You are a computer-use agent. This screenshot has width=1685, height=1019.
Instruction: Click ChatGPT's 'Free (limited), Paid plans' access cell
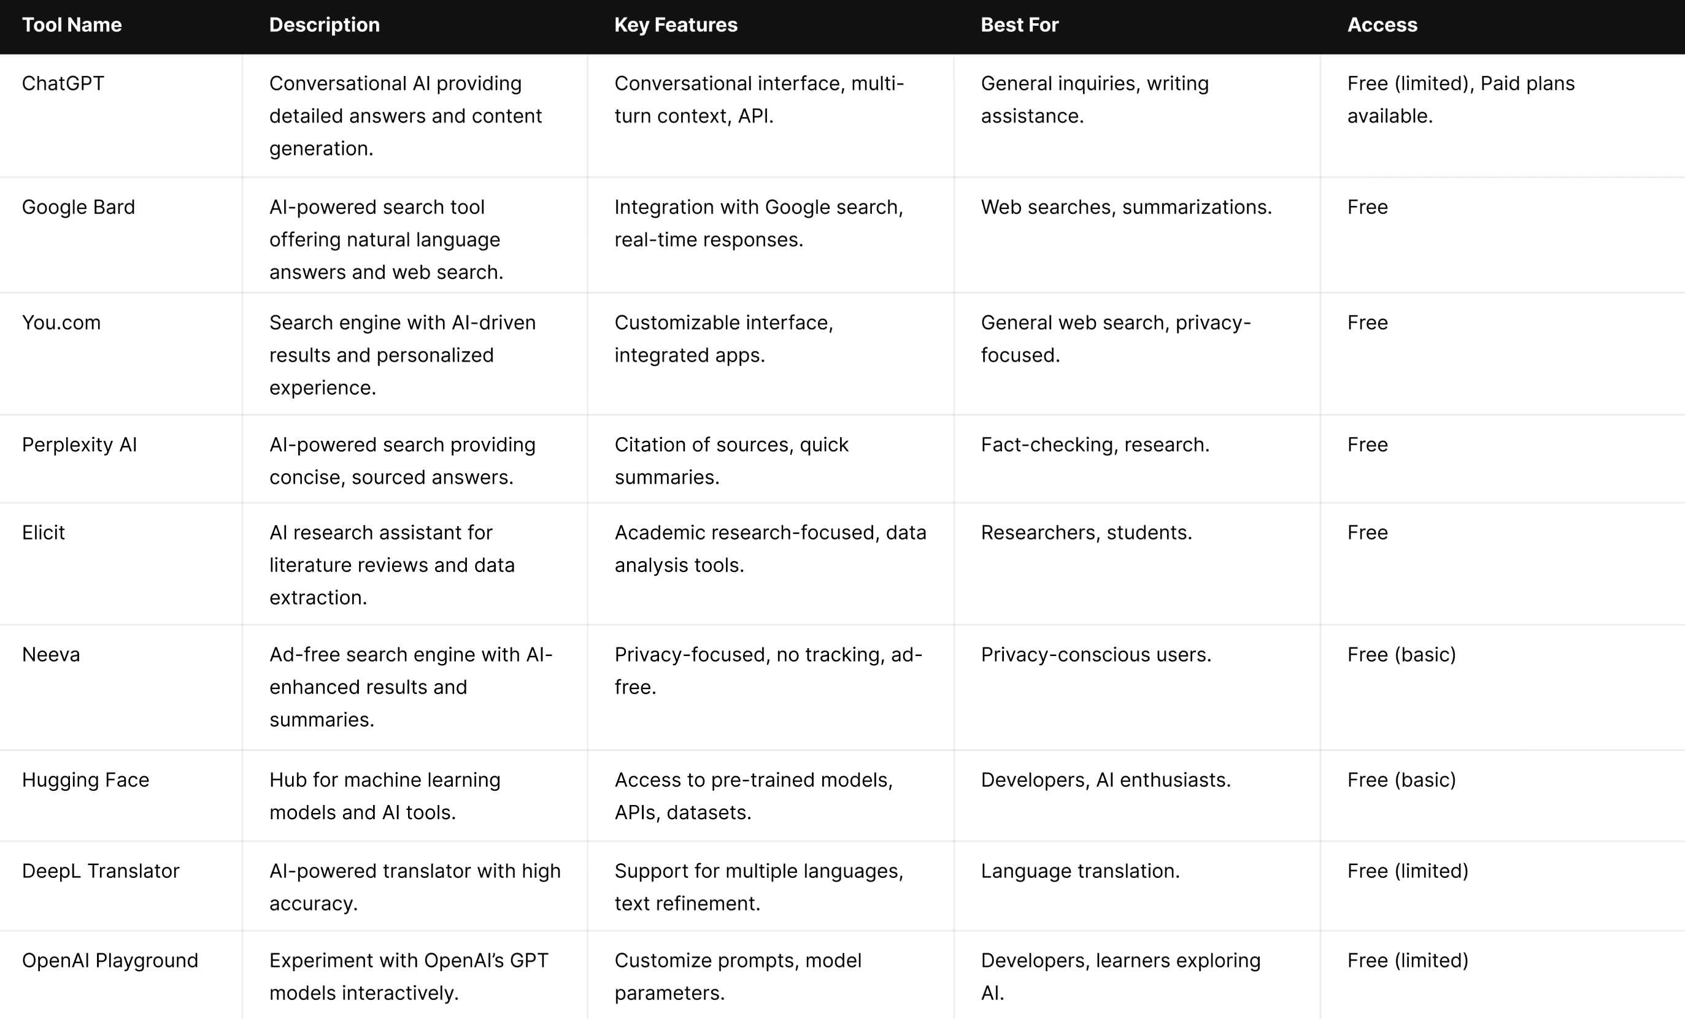[x=1460, y=100]
